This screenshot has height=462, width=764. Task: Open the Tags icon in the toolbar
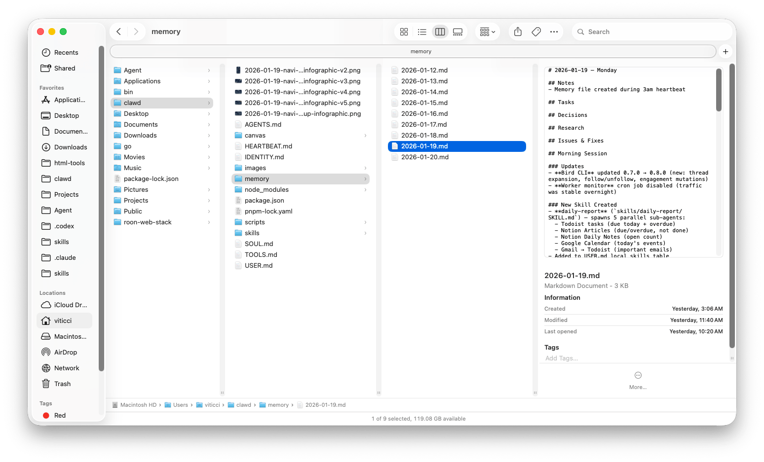(x=535, y=31)
